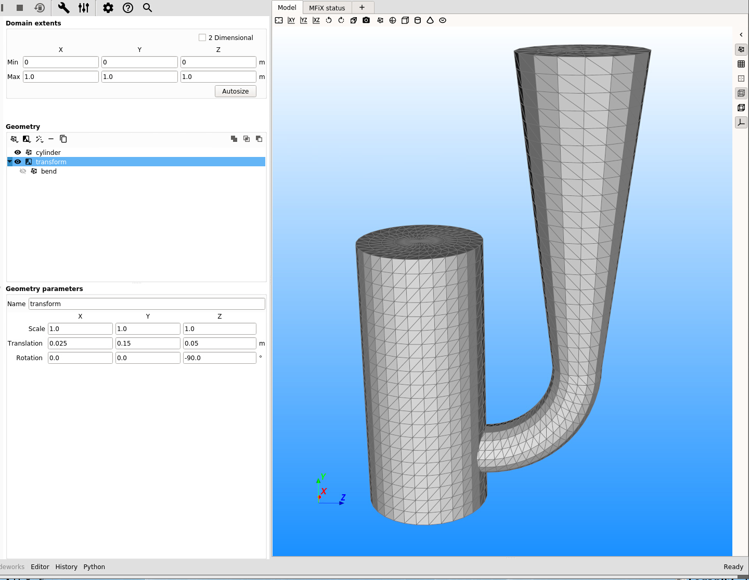The height and width of the screenshot is (580, 749).
Task: Click the copy geometry icon
Action: [63, 139]
